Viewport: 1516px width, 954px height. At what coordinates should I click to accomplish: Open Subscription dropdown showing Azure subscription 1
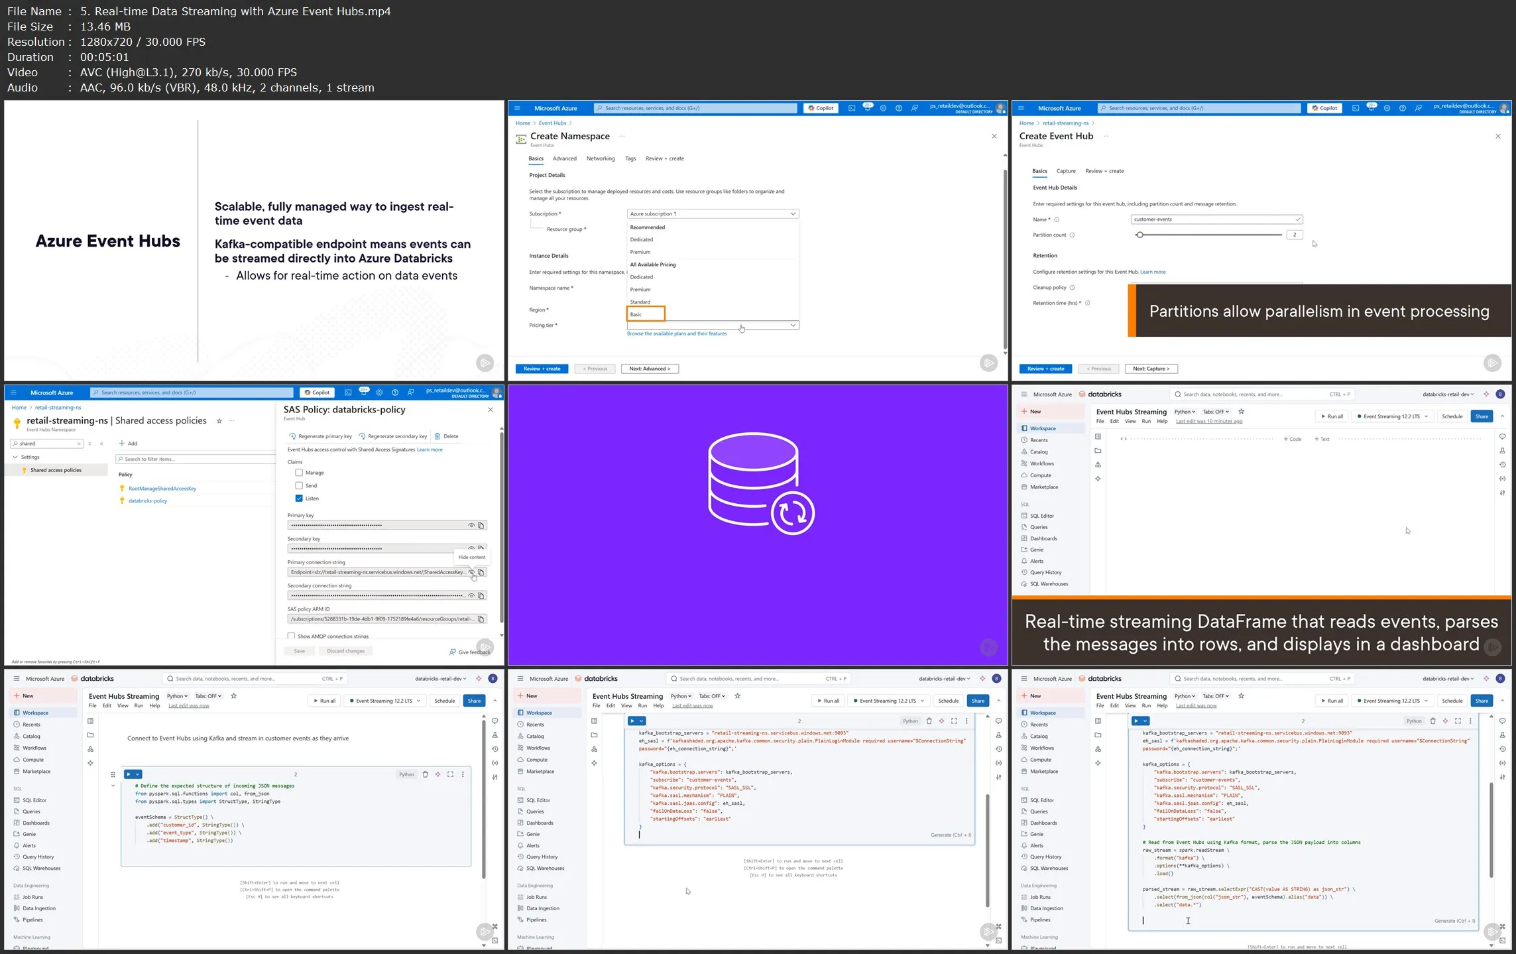713,214
